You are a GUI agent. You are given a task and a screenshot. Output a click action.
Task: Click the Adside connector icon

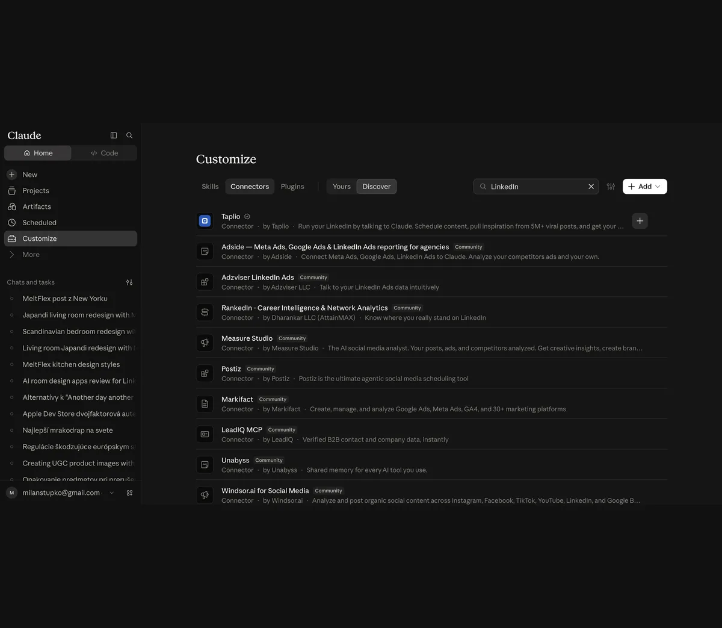pyautogui.click(x=205, y=251)
